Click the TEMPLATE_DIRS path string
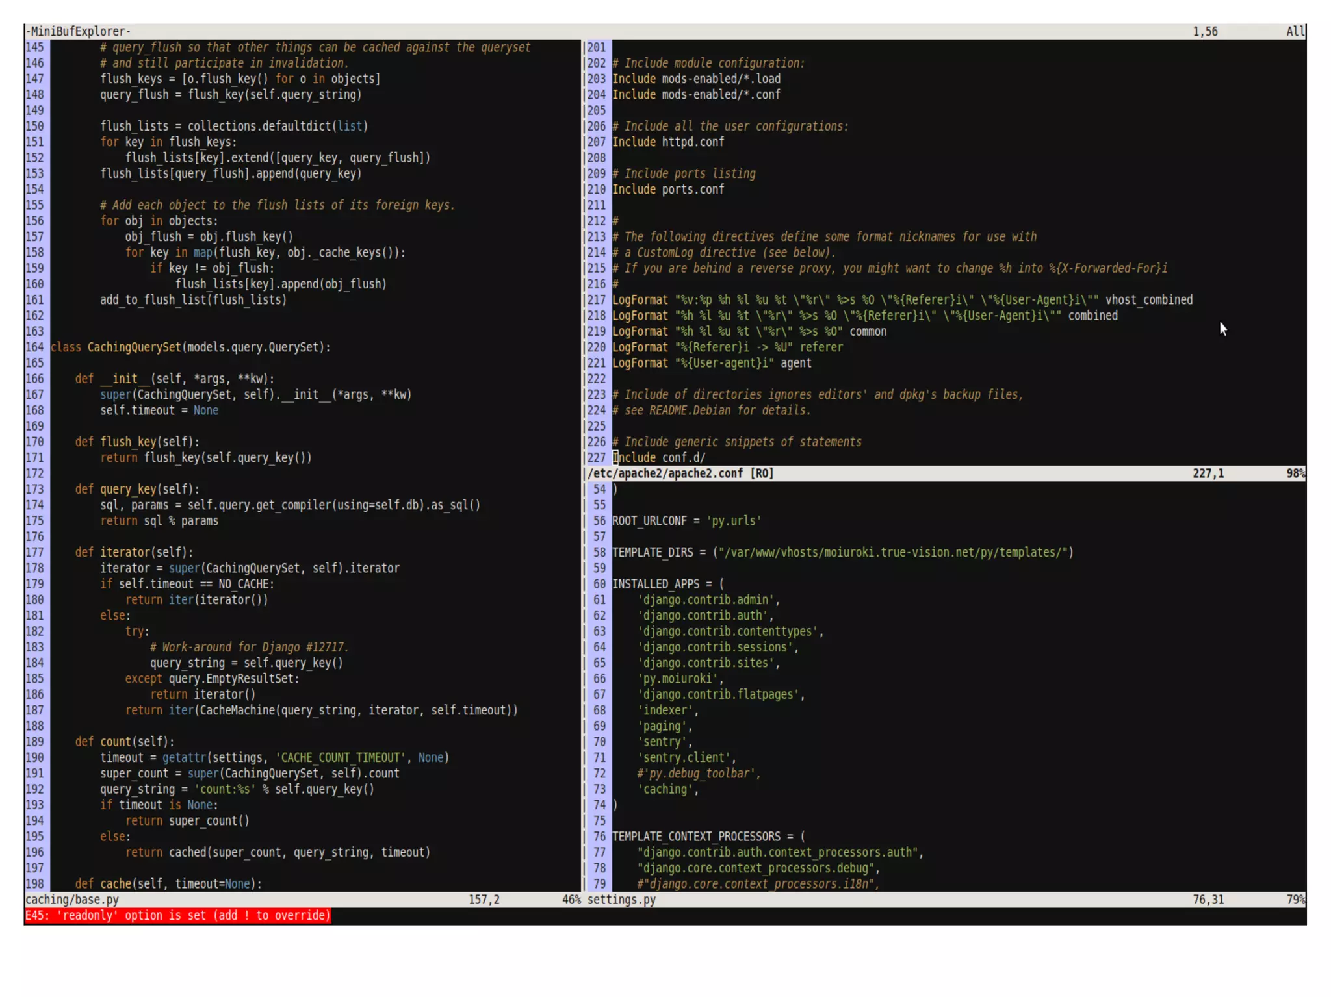The height and width of the screenshot is (997, 1331). pos(892,552)
